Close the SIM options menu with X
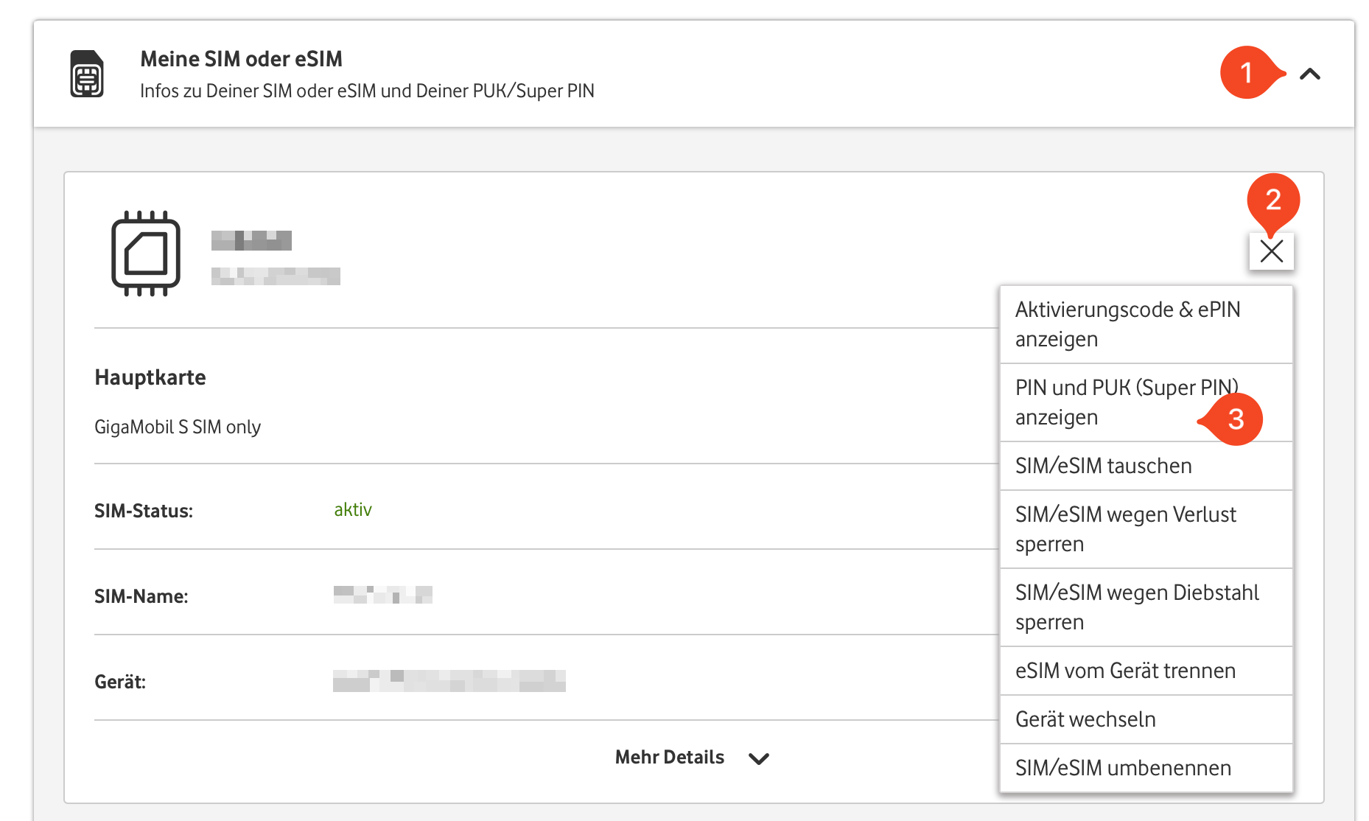The width and height of the screenshot is (1369, 821). click(1271, 251)
